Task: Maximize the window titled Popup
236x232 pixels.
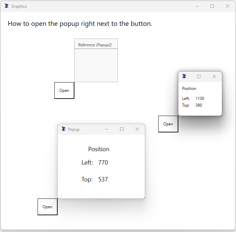Action: coord(122,129)
